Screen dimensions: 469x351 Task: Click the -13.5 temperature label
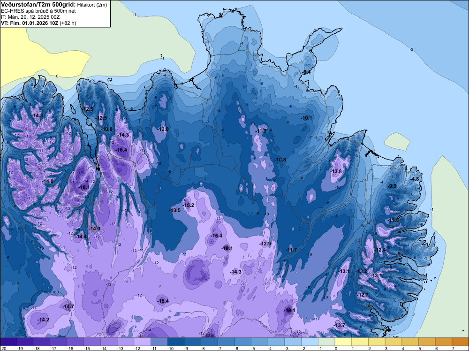point(174,210)
